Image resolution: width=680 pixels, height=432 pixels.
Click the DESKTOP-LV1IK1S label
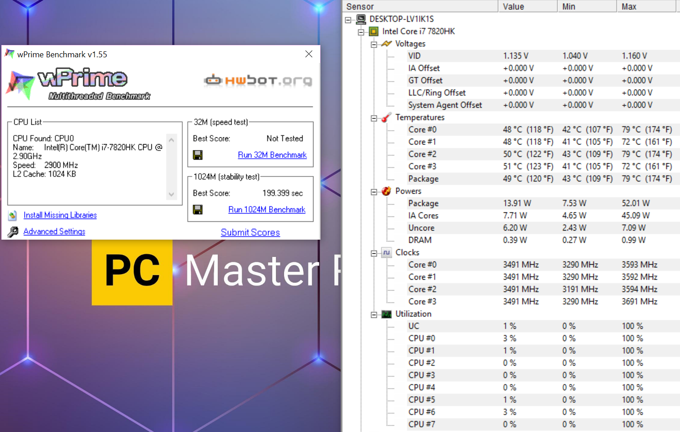pos(402,19)
